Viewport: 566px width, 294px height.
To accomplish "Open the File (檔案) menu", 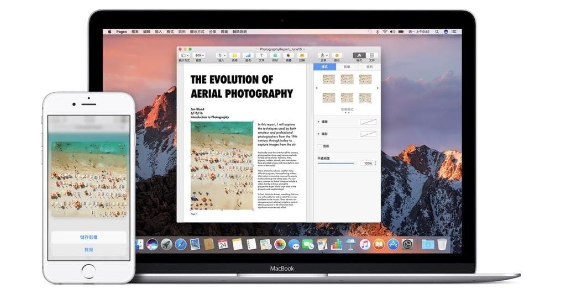I will click(135, 32).
